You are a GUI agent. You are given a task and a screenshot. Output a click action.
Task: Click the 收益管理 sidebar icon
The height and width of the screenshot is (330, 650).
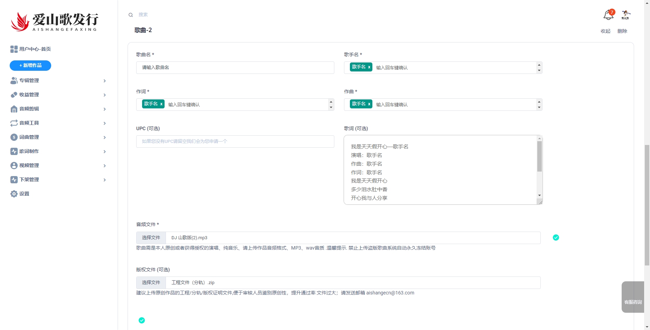pyautogui.click(x=14, y=95)
